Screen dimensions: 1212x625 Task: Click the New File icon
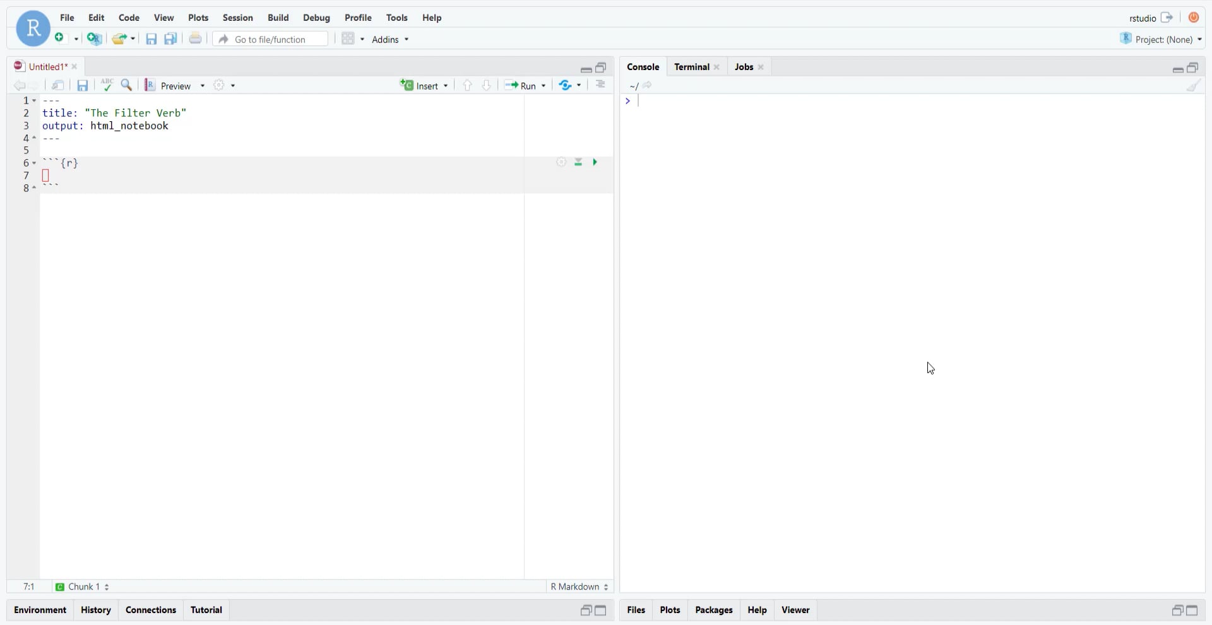tap(60, 39)
